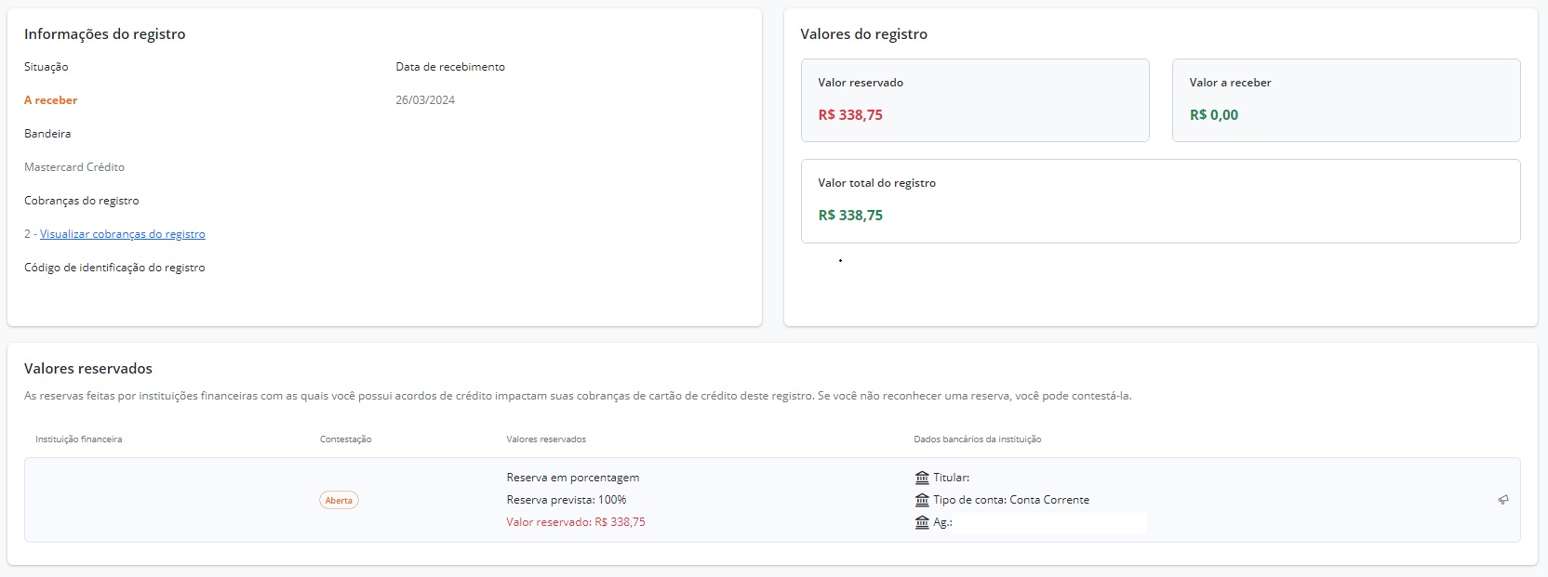Click the Dados bancários da instituição column header

pos(978,439)
